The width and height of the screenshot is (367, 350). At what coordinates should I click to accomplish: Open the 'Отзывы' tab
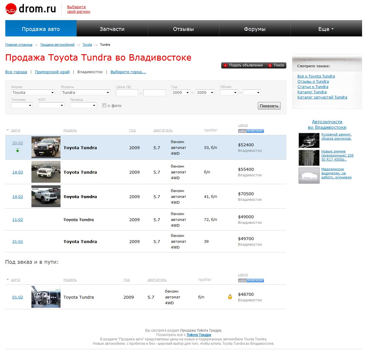tap(183, 29)
